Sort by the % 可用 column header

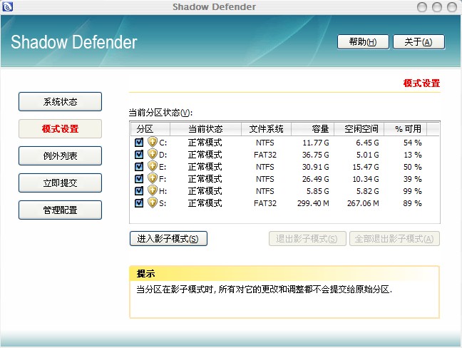point(406,129)
